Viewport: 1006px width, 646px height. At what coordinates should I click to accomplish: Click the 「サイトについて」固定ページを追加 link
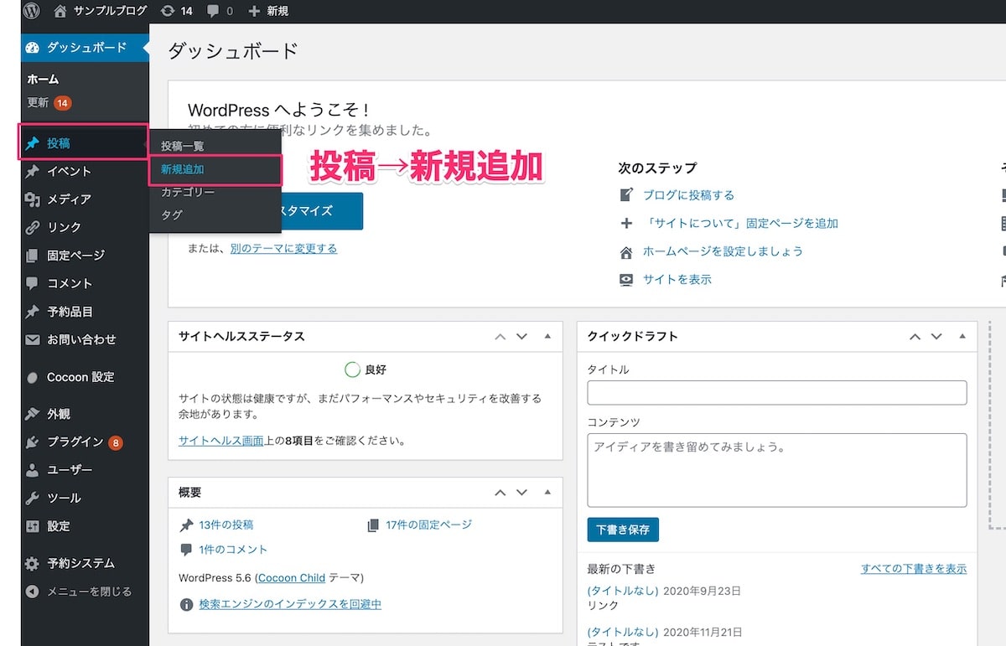click(x=741, y=224)
